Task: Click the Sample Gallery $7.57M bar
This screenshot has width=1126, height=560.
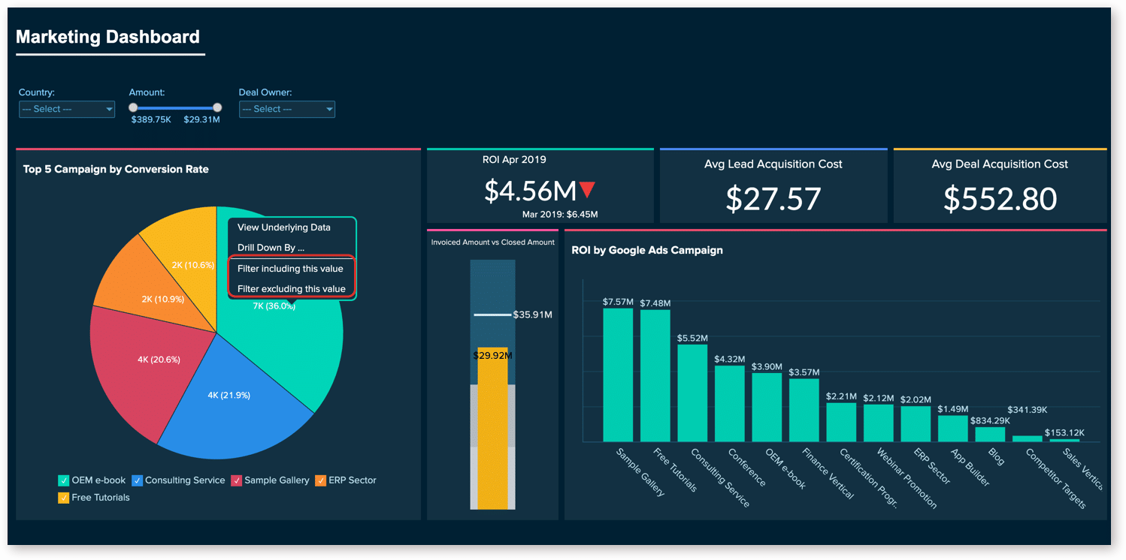Action: coord(618,375)
